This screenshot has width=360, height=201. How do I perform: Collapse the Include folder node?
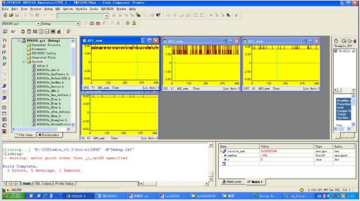pos(24,62)
